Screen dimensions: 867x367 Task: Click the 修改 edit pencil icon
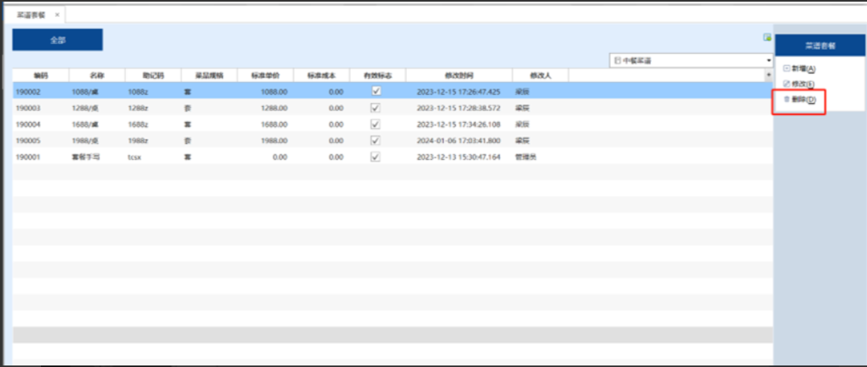[x=786, y=84]
